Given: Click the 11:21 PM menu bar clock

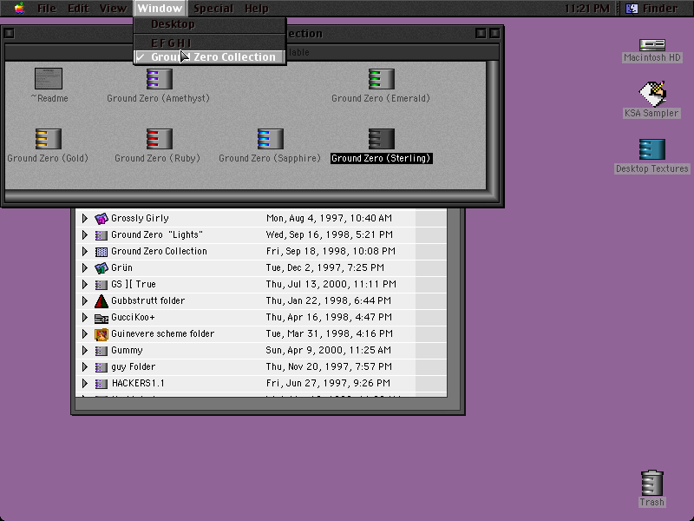Looking at the screenshot, I should pos(587,9).
